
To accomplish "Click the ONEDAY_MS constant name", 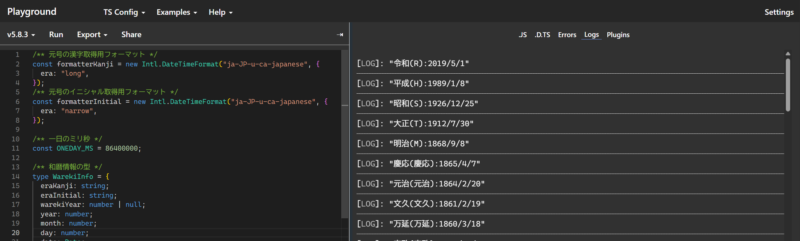I will pos(75,148).
